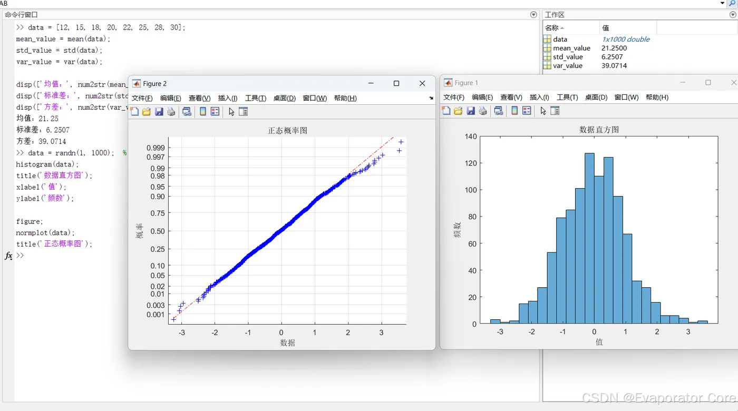Open 文件(F) menu in Figure 2
This screenshot has height=411, width=738.
[x=142, y=99]
